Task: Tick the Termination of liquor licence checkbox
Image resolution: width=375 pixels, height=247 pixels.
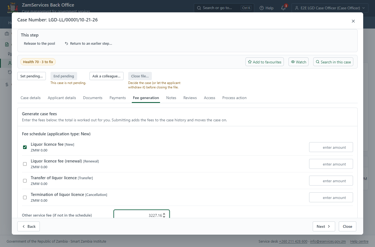Action: 25,198
